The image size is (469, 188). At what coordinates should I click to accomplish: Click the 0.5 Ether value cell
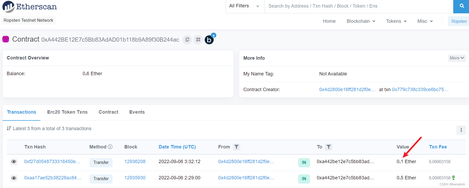(406, 178)
